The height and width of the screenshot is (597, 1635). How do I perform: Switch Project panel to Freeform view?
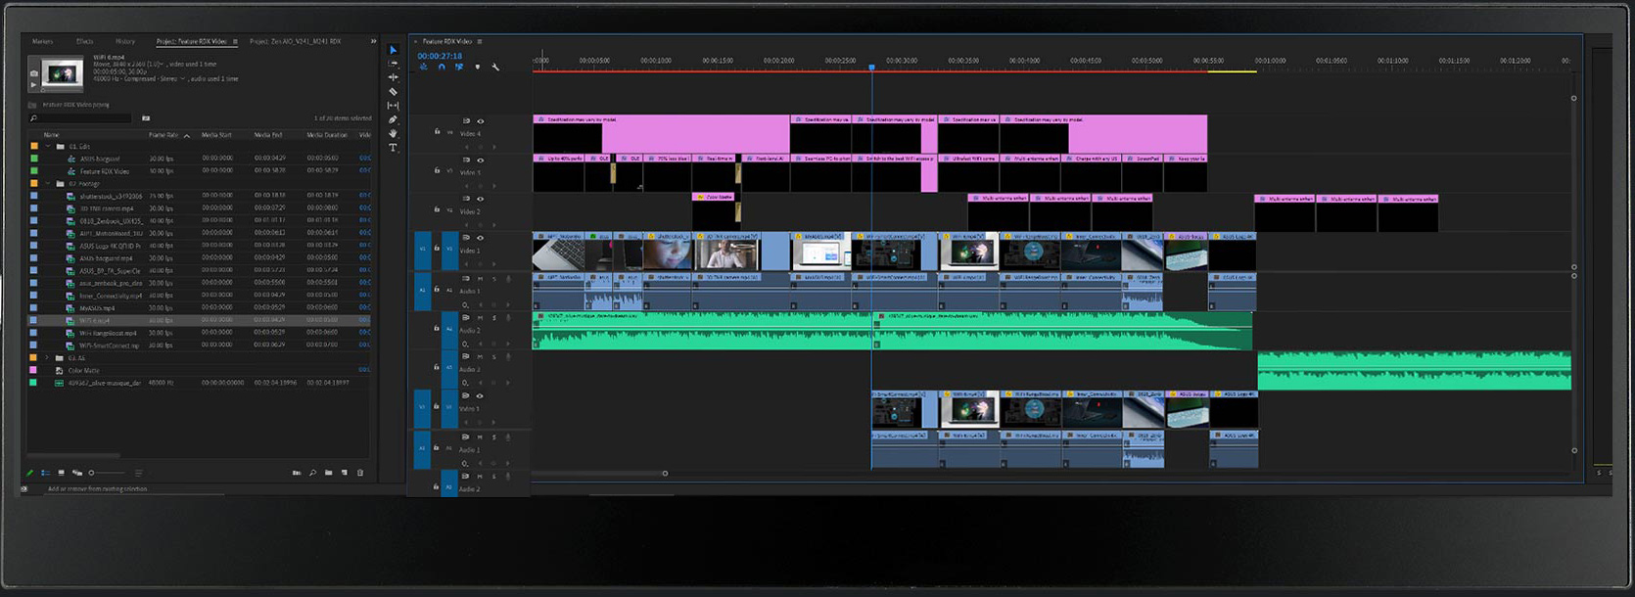point(77,473)
